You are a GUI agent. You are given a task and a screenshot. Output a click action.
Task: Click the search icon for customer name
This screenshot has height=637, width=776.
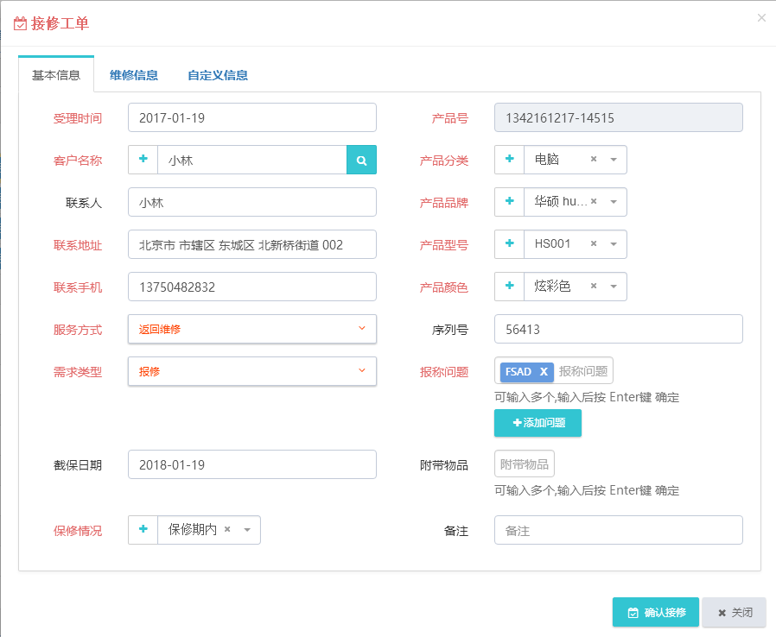(x=362, y=160)
